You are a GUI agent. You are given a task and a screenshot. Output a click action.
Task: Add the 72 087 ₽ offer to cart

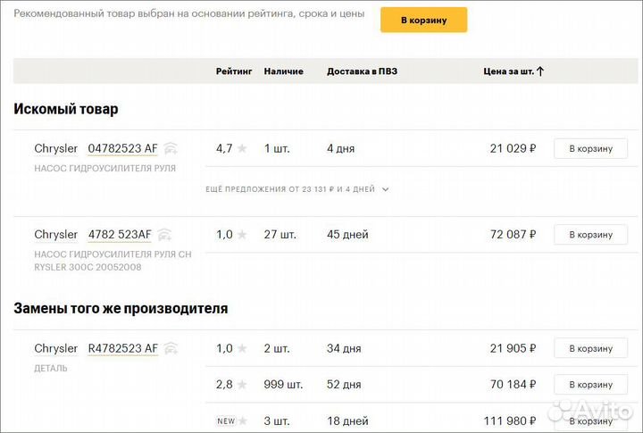point(590,235)
